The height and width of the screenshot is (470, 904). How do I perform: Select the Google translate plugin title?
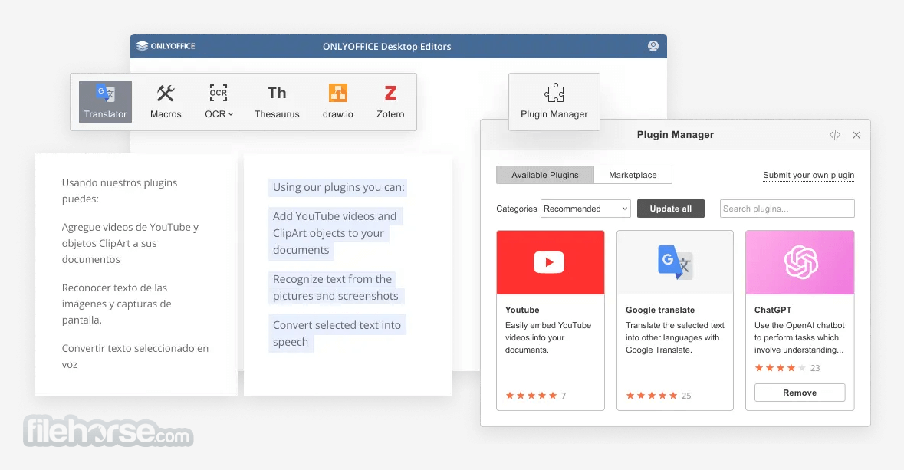[660, 310]
